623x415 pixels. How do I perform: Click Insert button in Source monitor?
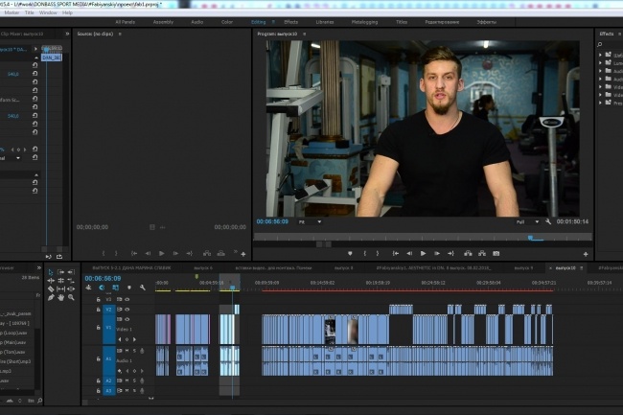point(207,253)
